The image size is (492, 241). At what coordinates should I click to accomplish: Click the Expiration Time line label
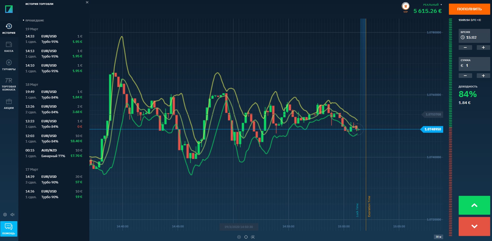coord(369,206)
